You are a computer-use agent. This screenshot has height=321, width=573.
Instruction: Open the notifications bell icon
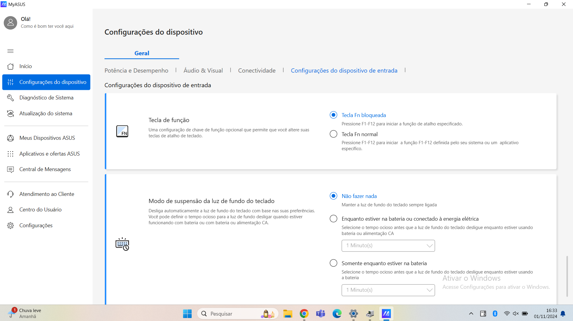pos(563,314)
